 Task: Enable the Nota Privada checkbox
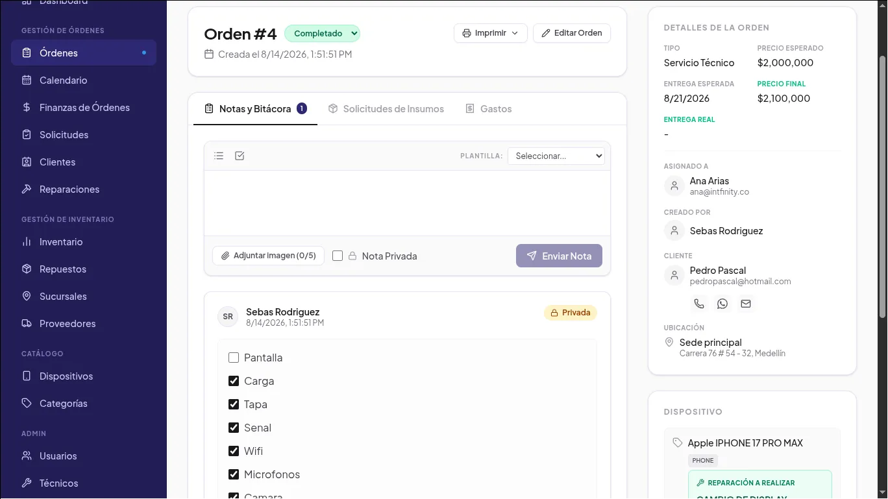click(338, 256)
